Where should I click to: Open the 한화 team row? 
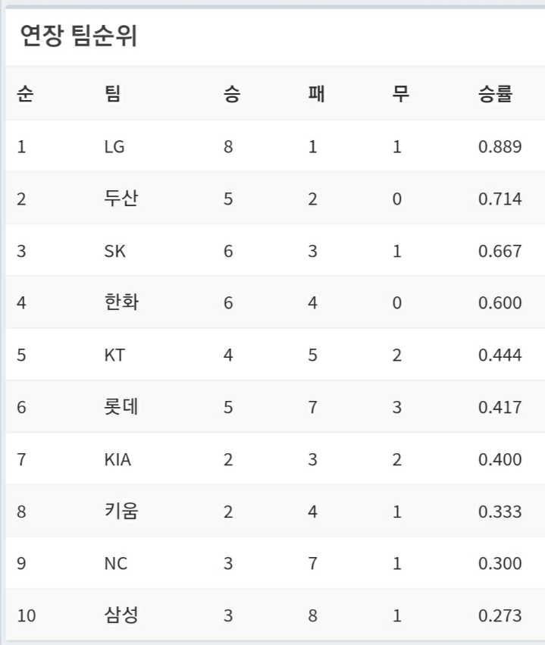click(121, 303)
